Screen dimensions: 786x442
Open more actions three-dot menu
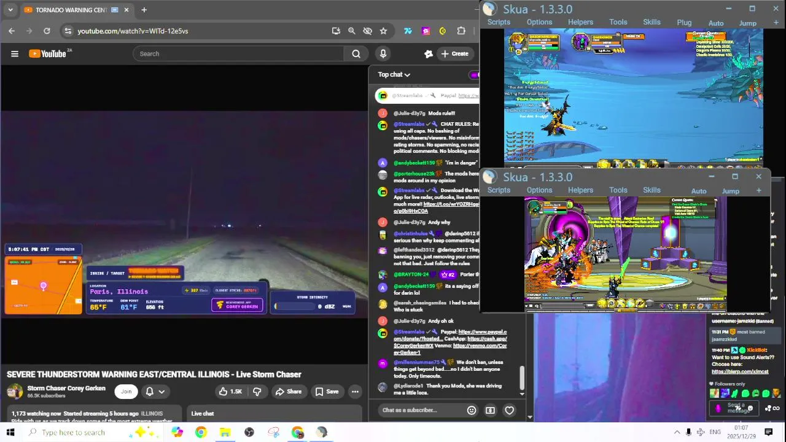tap(355, 392)
